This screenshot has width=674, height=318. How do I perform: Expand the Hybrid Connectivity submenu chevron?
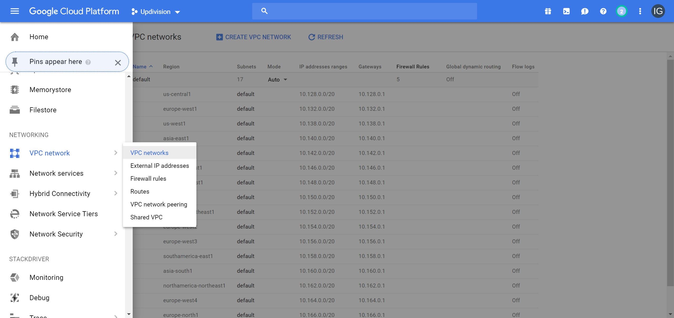tap(116, 193)
